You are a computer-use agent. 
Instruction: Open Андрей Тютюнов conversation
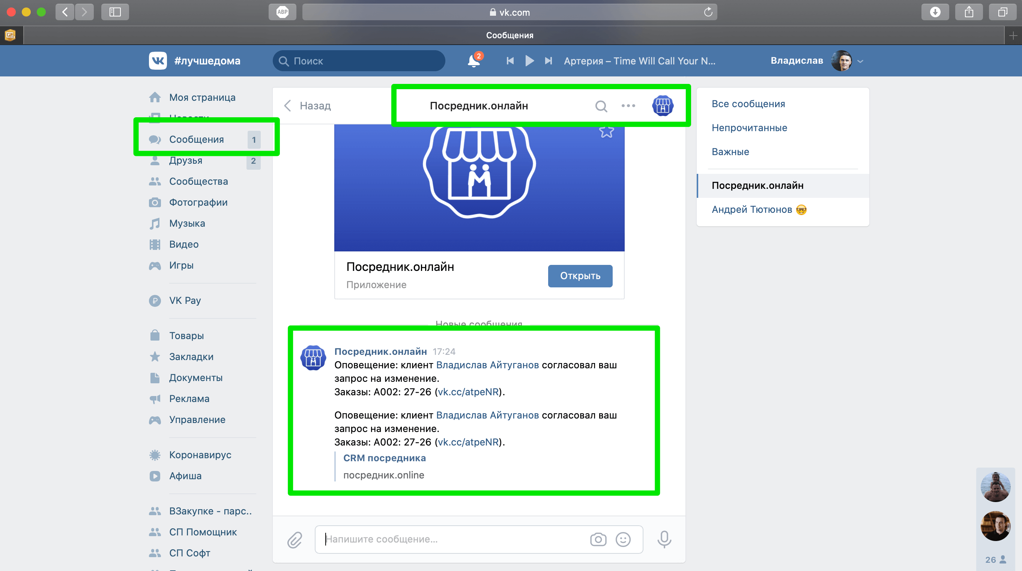(x=751, y=209)
